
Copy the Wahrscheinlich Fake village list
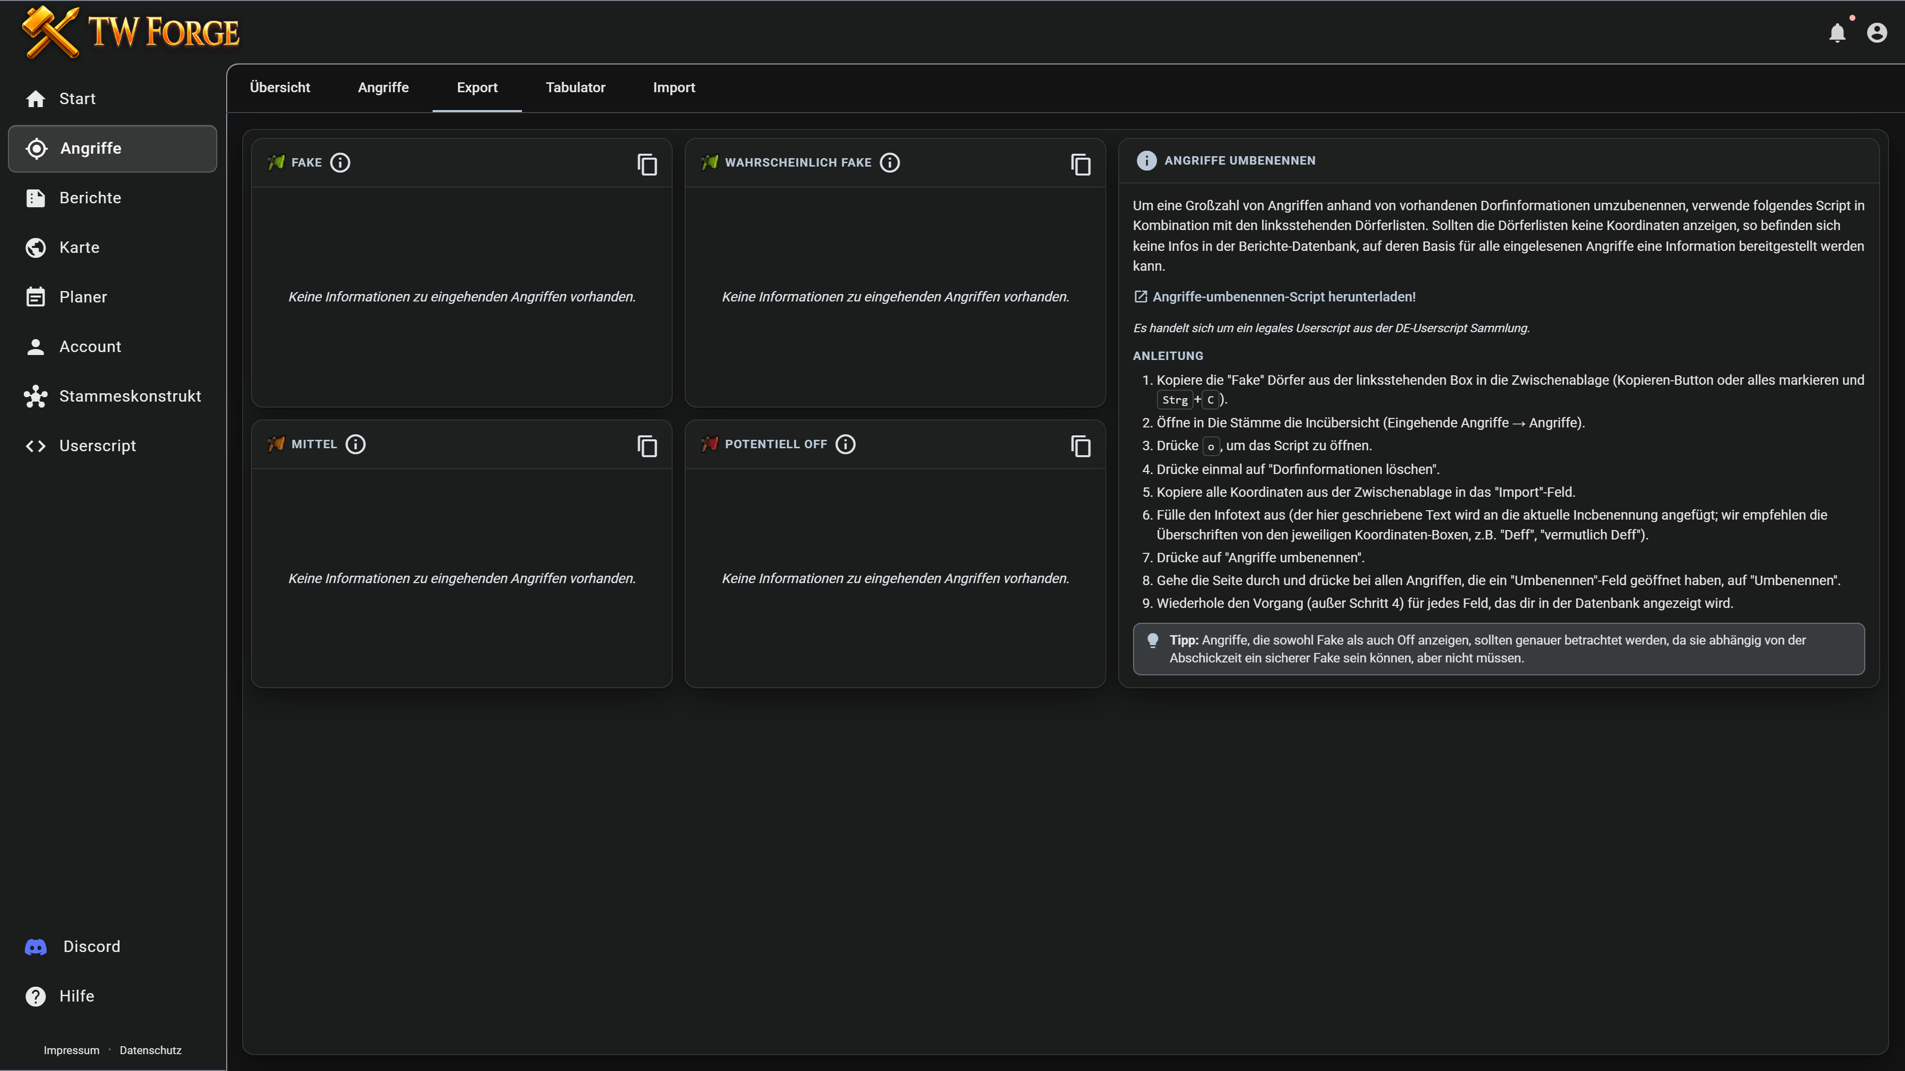(x=1080, y=164)
